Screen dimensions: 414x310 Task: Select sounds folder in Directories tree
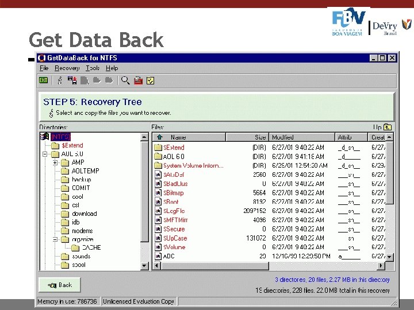click(81, 256)
